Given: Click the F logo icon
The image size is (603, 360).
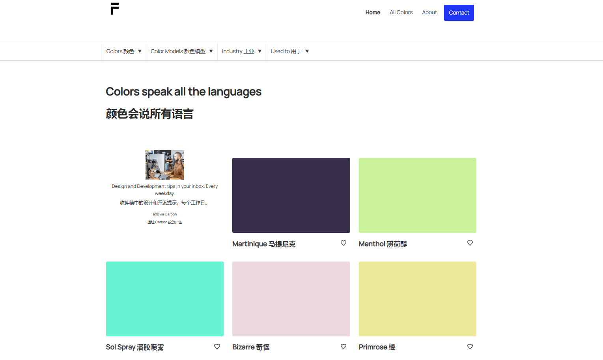Looking at the screenshot, I should coord(115,9).
